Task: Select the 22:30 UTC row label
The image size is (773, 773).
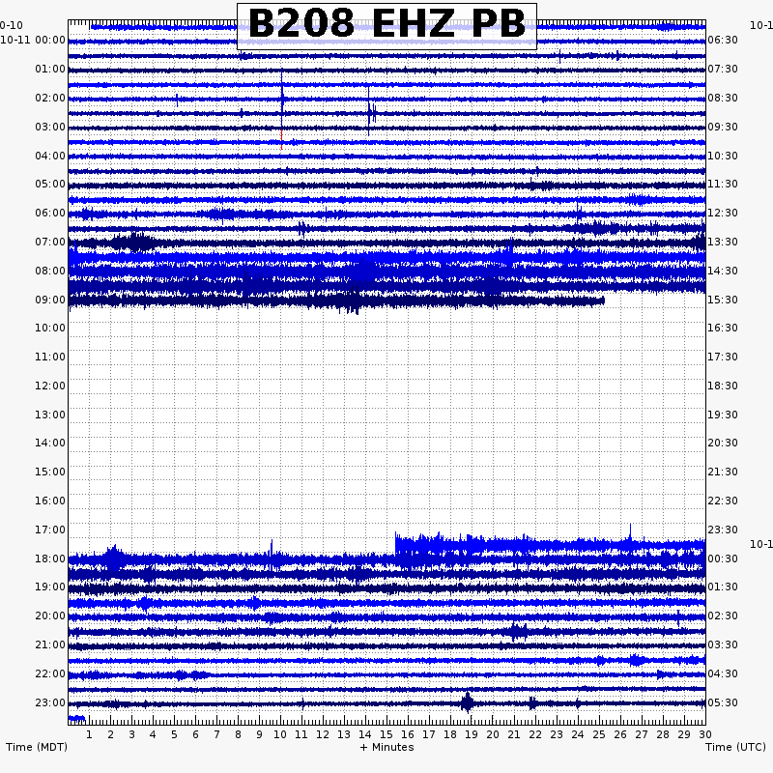Action: point(723,501)
